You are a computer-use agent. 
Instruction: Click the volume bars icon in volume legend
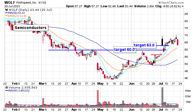point(7,88)
